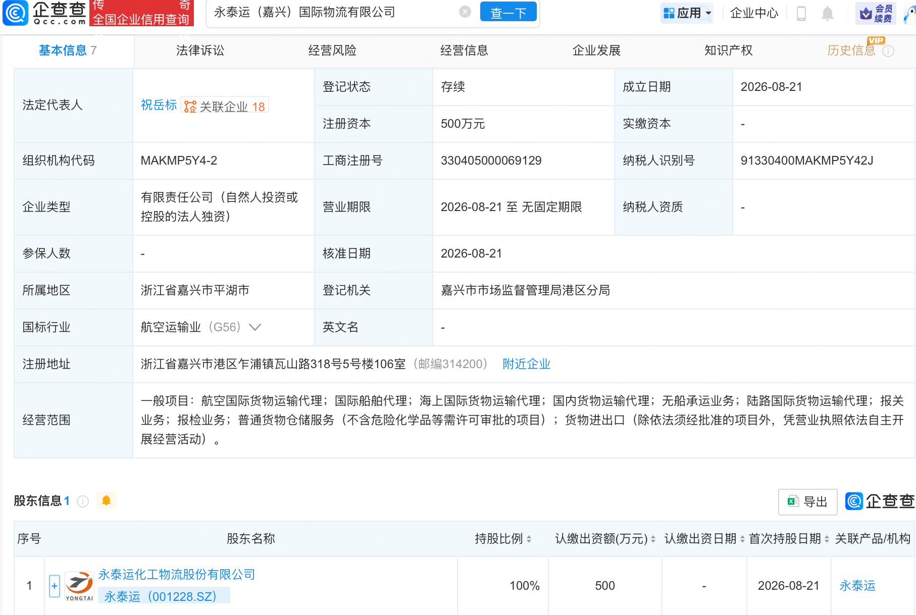
Task: Click 嘉兴市市场监督管理局港区分局 registry text
Action: 525,290
